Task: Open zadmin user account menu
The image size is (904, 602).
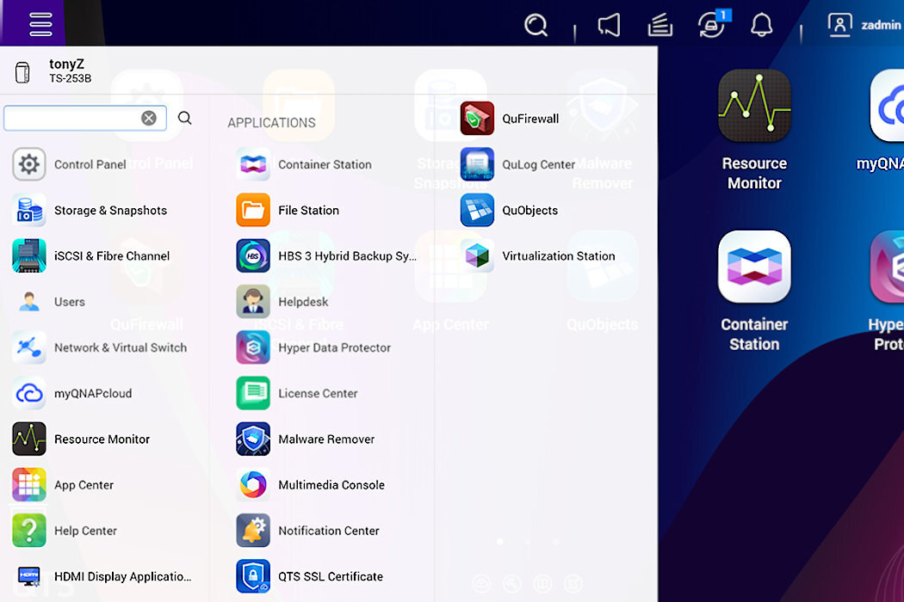Action: click(x=864, y=25)
